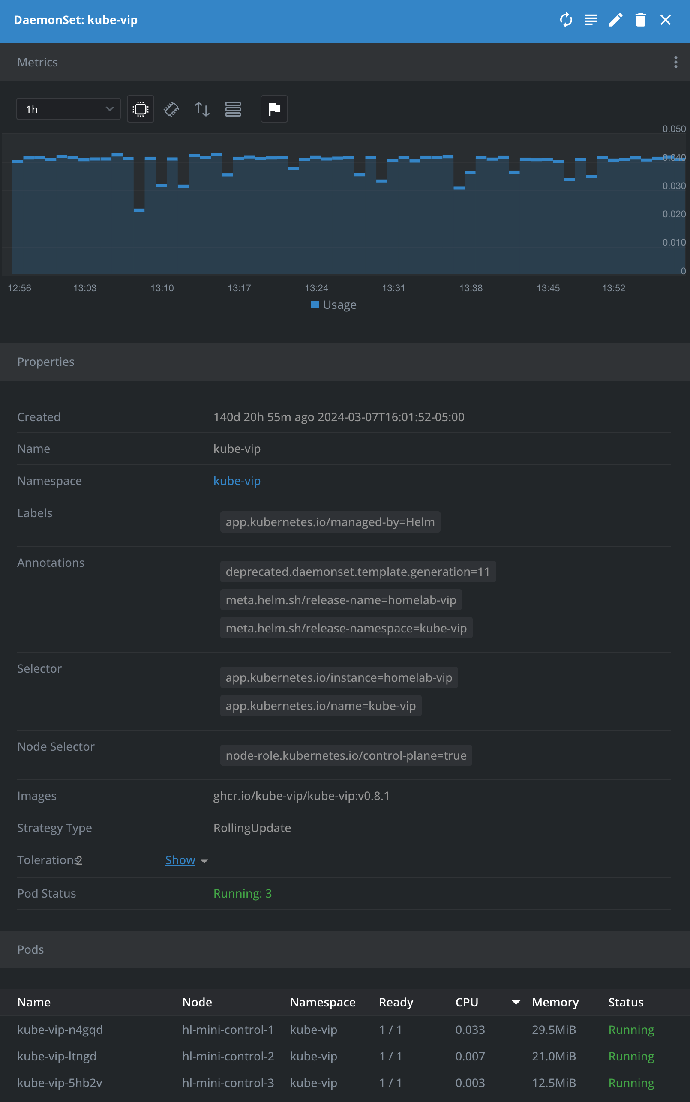
Task: Click the node hl-mini-control-1 entry
Action: pyautogui.click(x=228, y=1030)
